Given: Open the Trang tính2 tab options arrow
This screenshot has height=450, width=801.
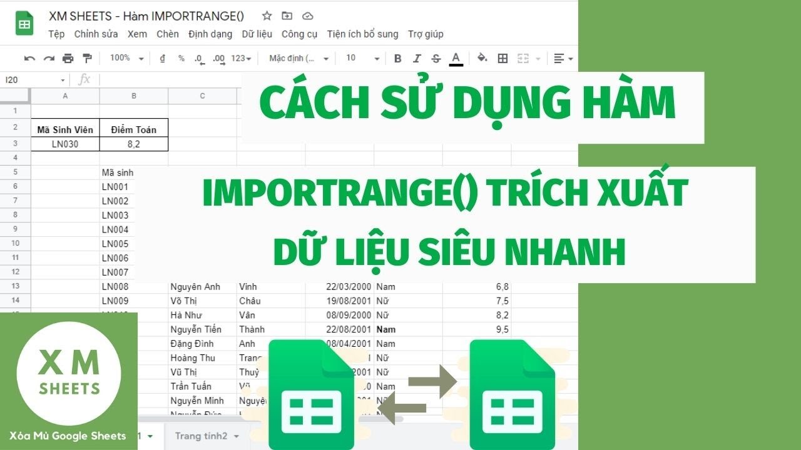Looking at the screenshot, I should pos(236,436).
